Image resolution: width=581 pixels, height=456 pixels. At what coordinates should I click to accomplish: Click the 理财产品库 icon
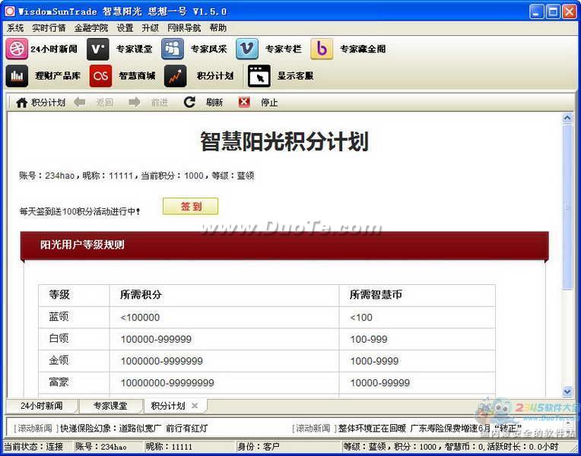(17, 76)
